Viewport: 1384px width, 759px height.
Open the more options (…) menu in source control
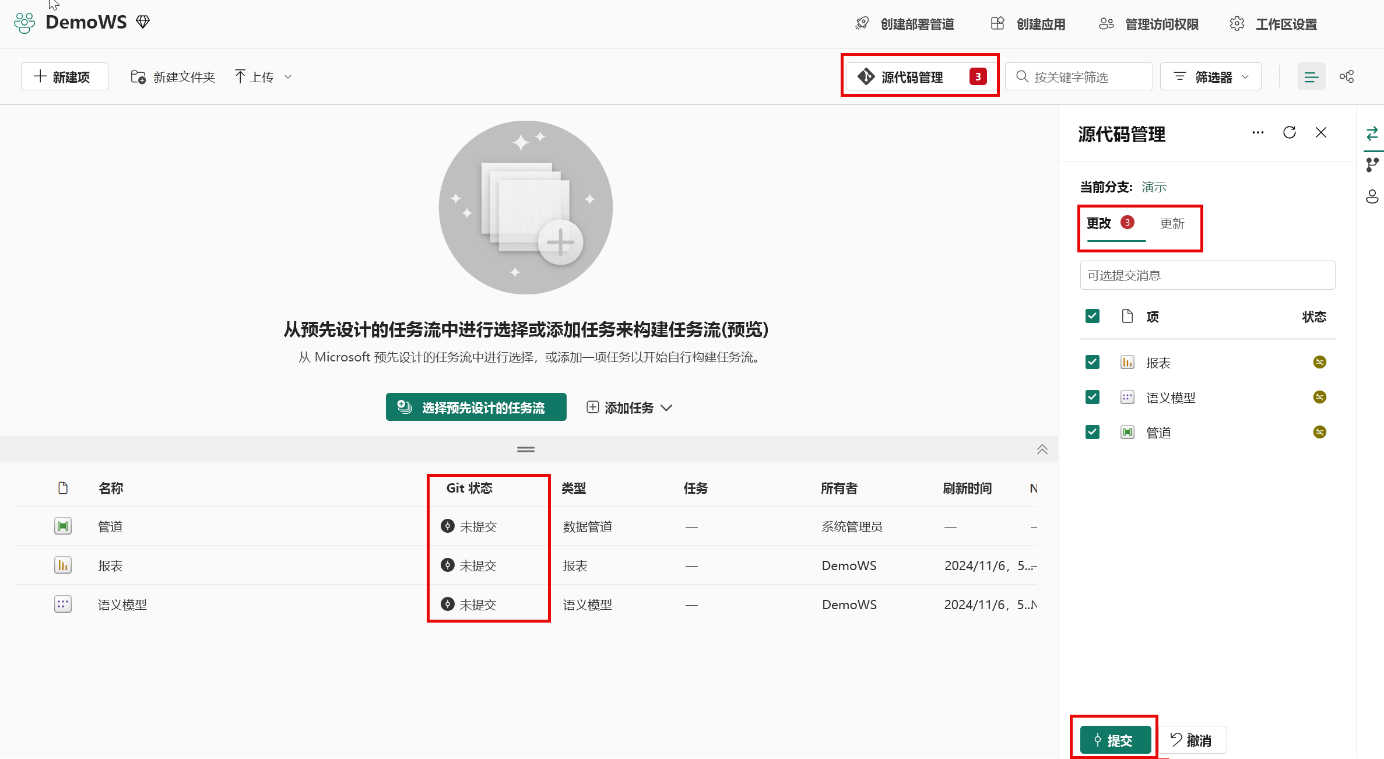(1257, 132)
